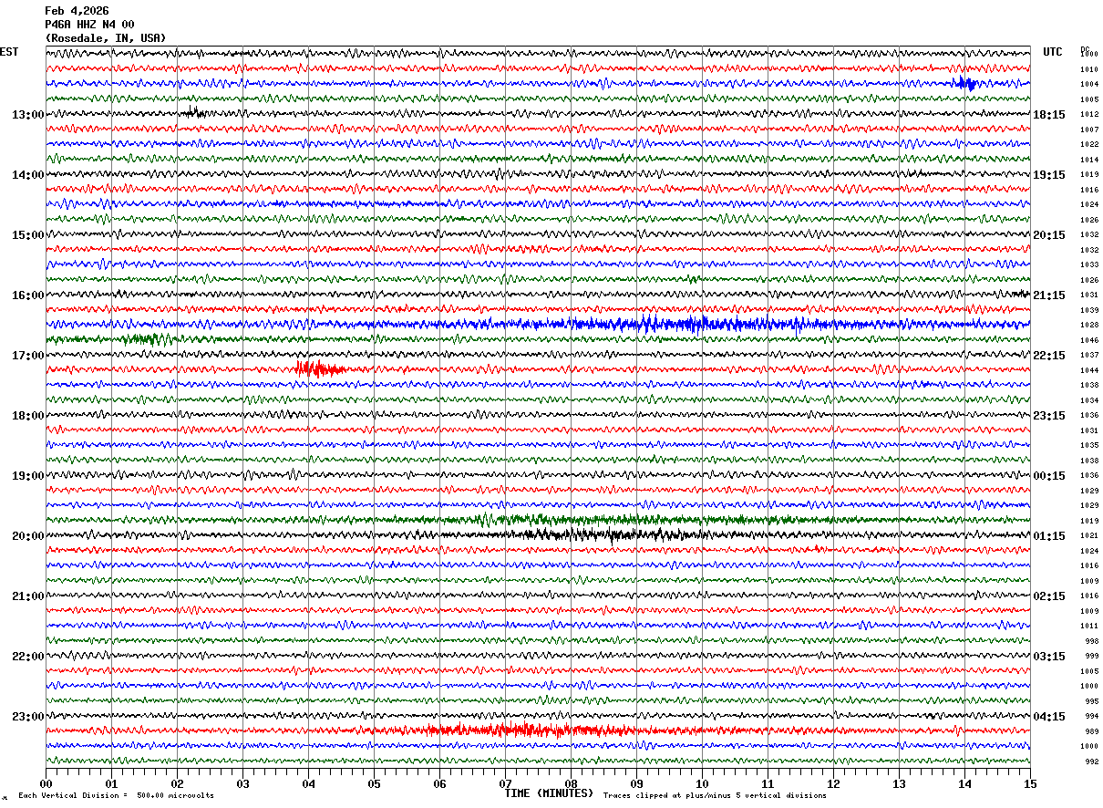The width and height of the screenshot is (1103, 808).
Task: Click the UTC timezone label
Action: click(x=1053, y=52)
